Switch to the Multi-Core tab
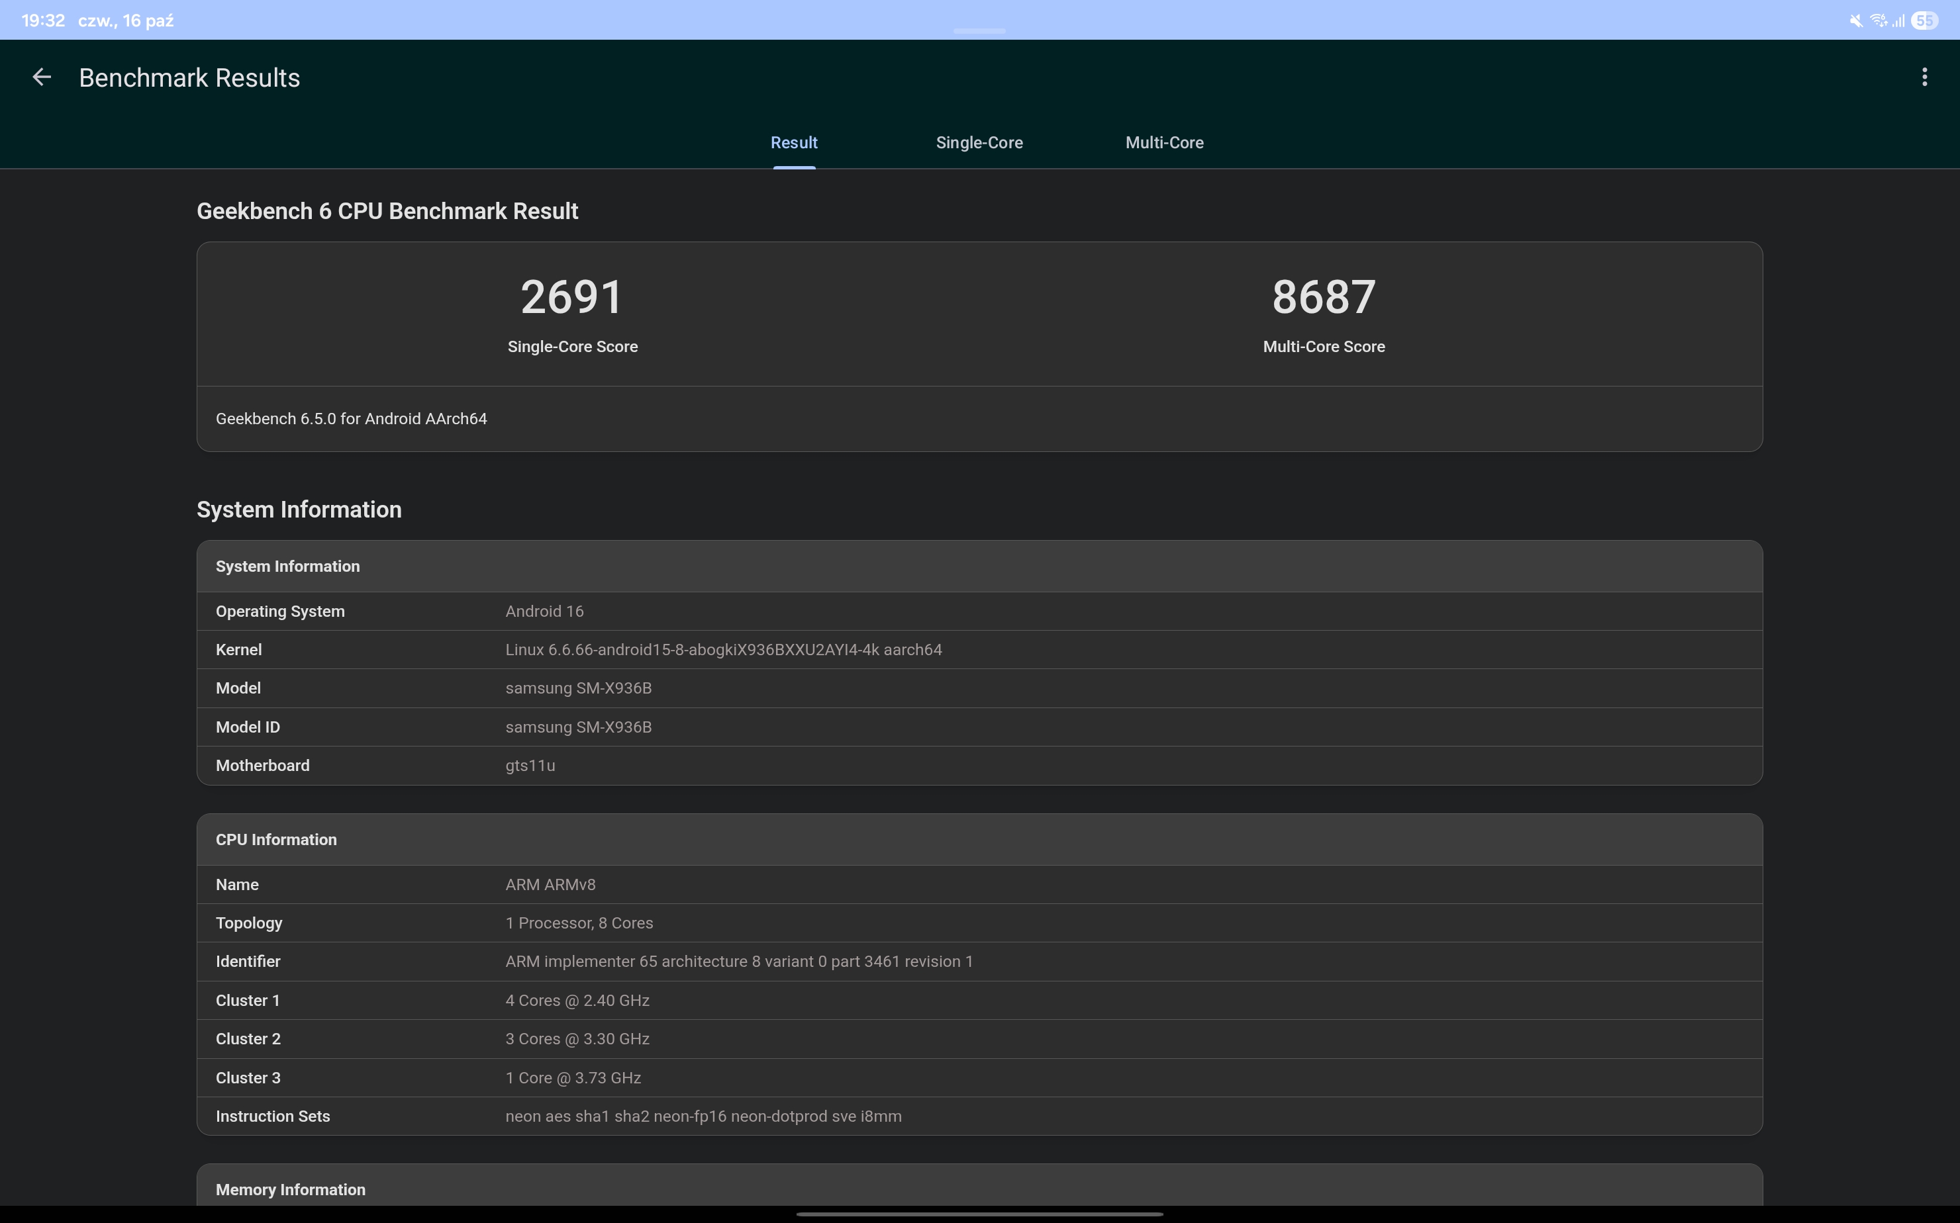 coord(1163,142)
